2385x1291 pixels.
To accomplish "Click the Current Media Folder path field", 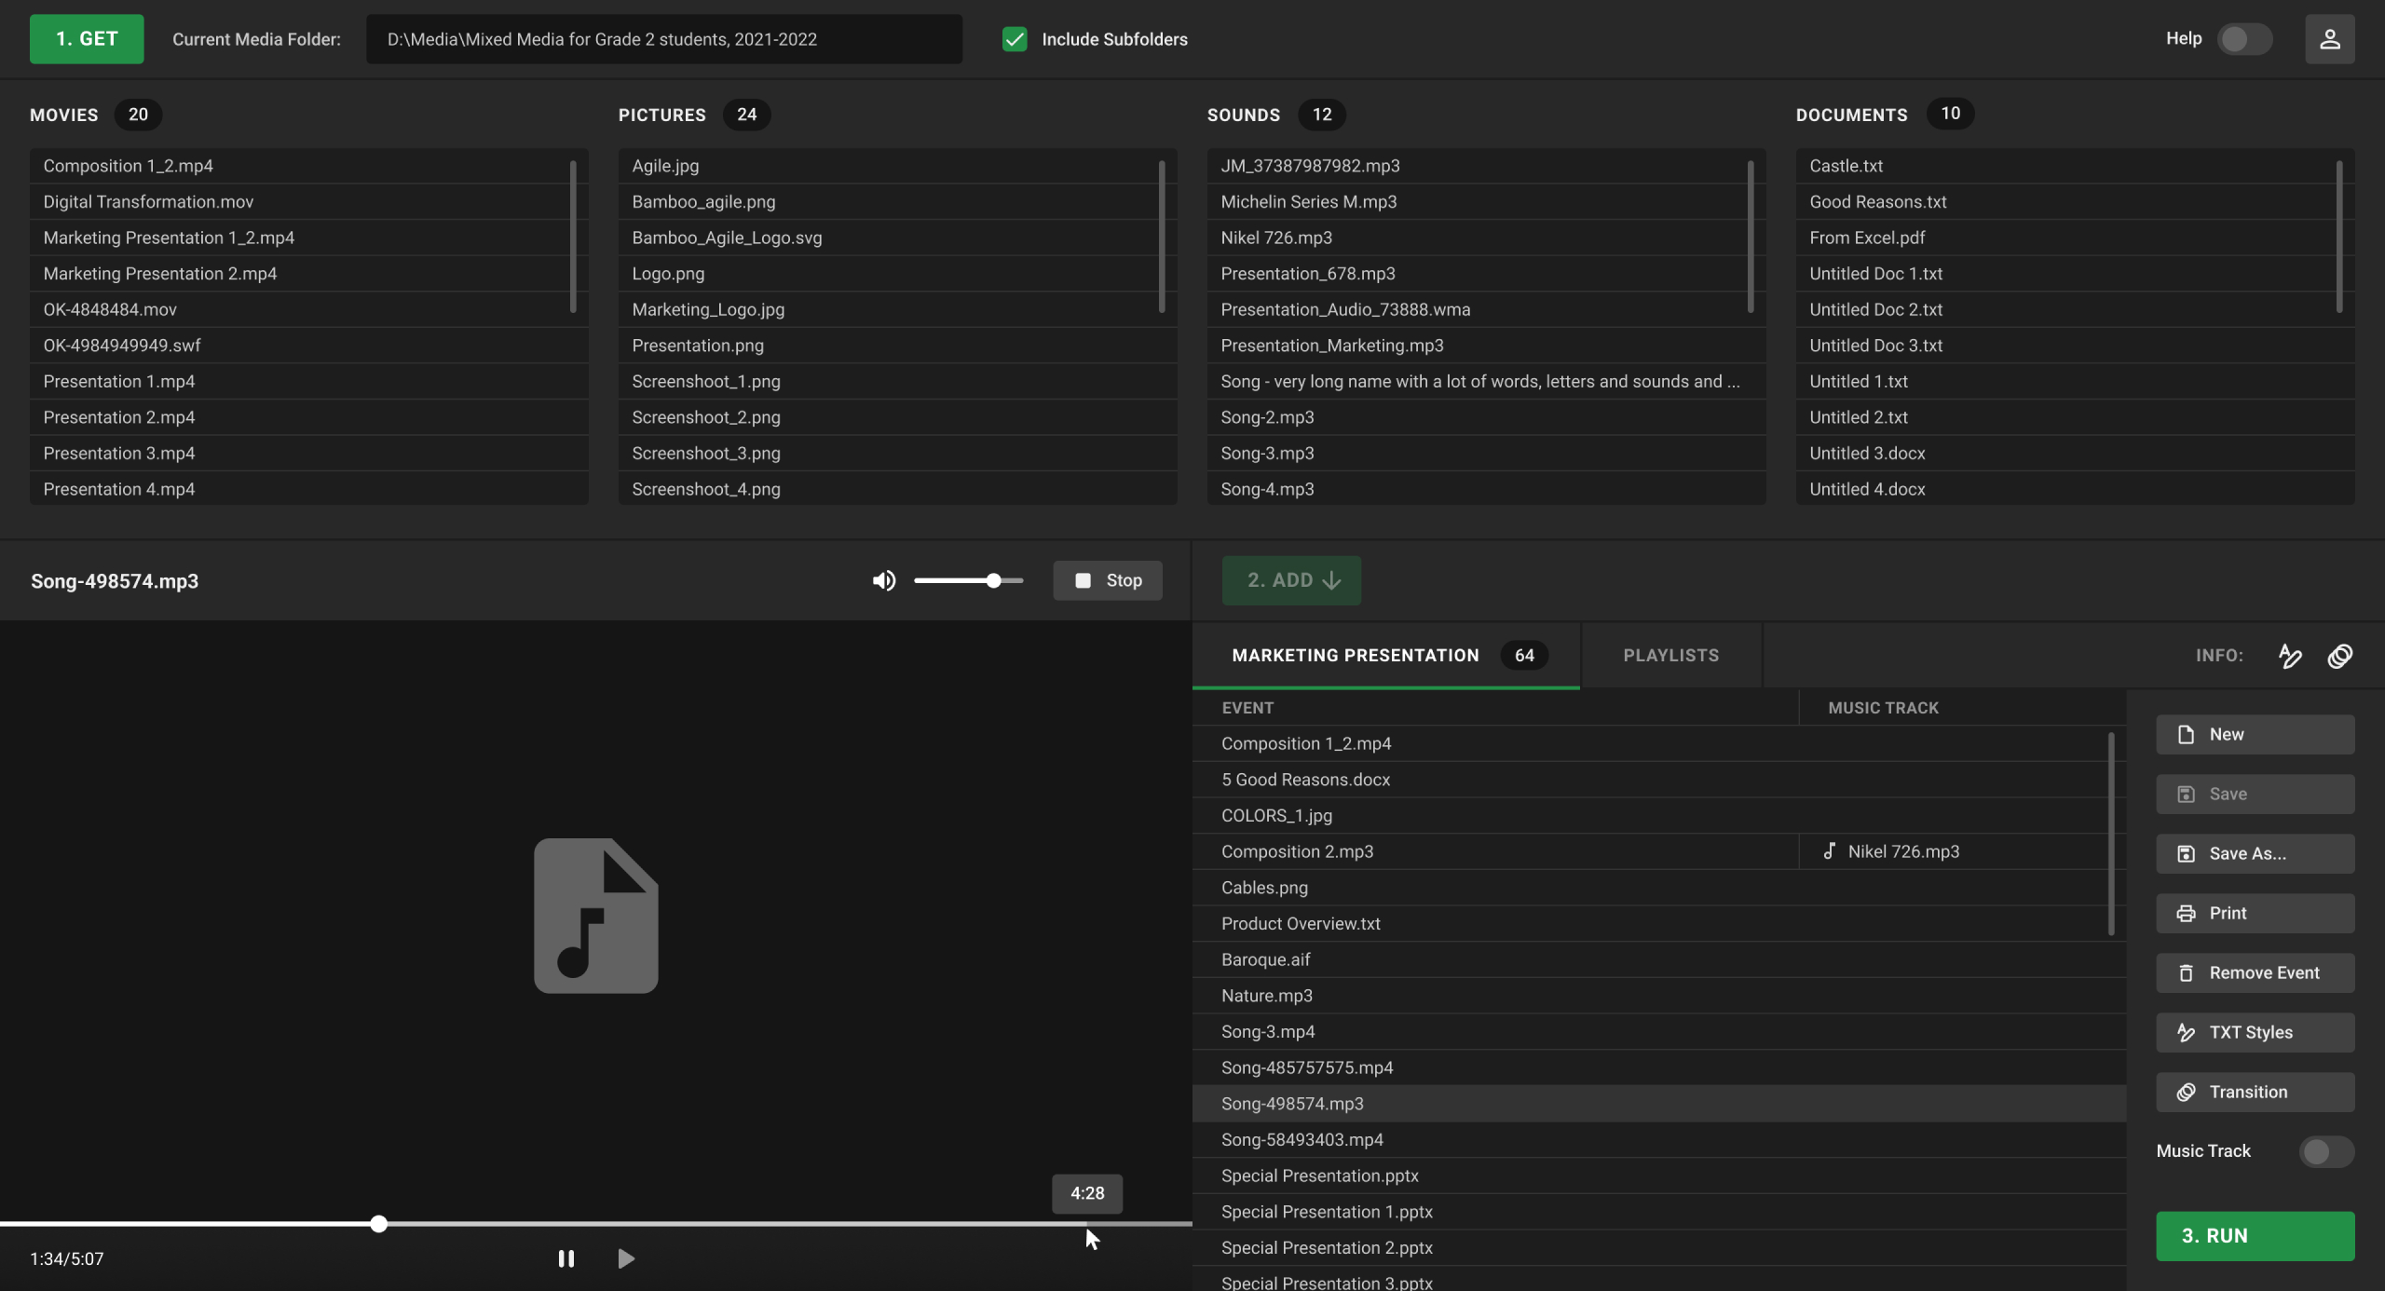I will (663, 39).
